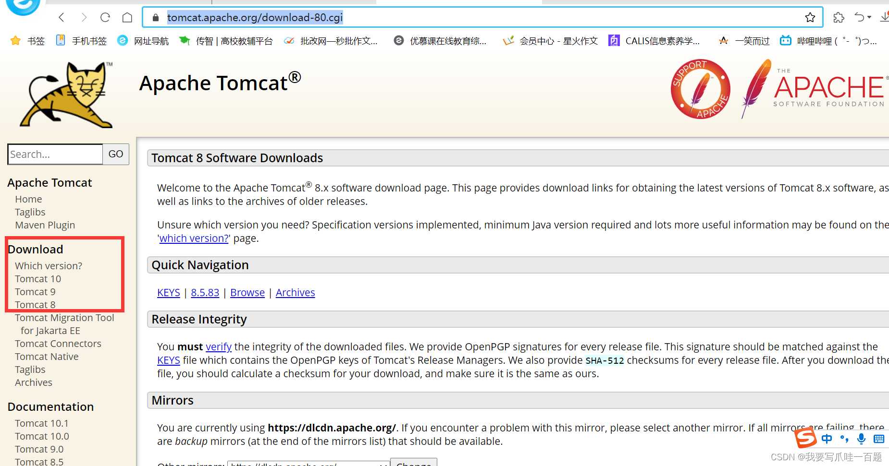Open Tomcat Migration Tool for Jakarta EE
Viewport: 889px width, 466px height.
point(64,324)
